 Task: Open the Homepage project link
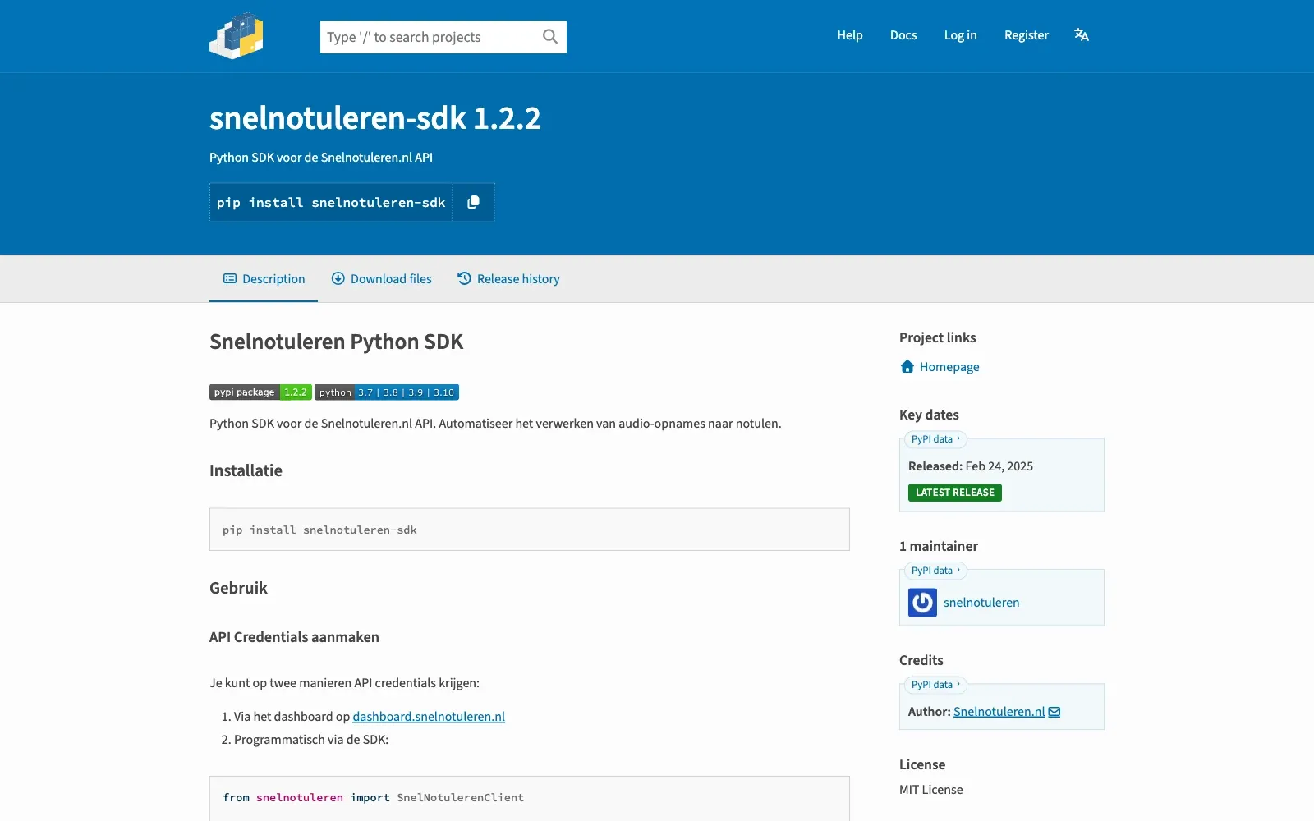(949, 367)
